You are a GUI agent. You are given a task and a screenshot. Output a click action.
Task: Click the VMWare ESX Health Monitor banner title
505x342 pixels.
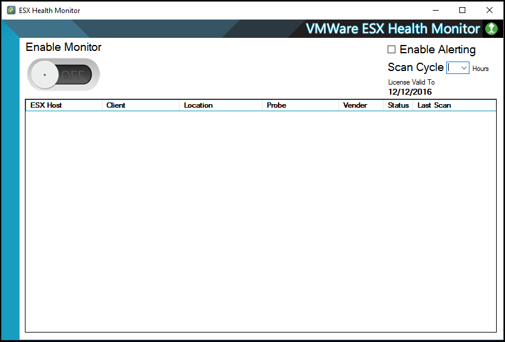coord(392,28)
